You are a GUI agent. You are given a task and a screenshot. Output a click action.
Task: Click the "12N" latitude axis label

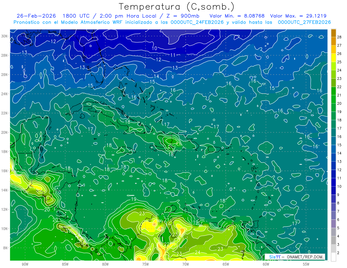click(5, 209)
